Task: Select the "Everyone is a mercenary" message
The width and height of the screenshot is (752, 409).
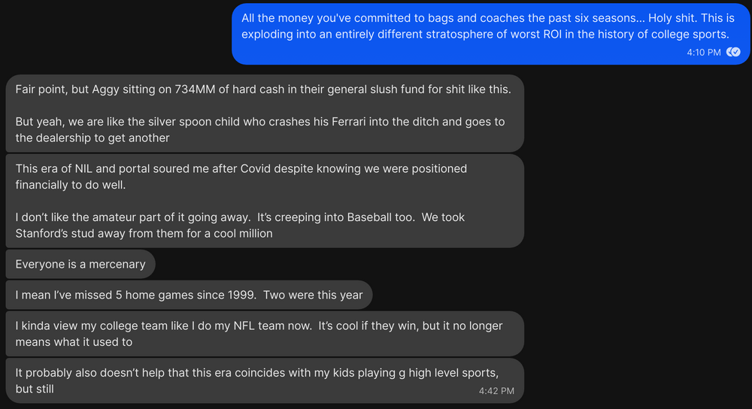Action: click(80, 264)
